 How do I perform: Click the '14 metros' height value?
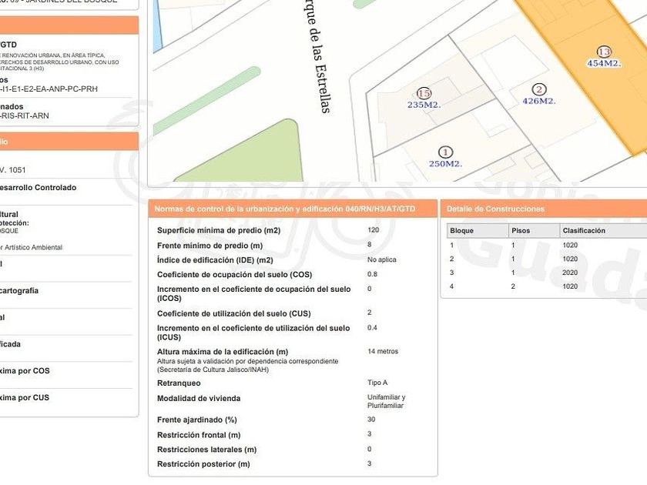[x=383, y=351]
